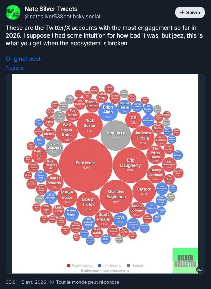Open the 00:01 · 6 avr. 2026 timestamp
The image size is (211, 289).
click(25, 282)
